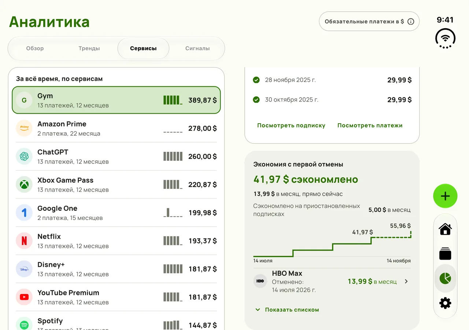469x330 pixels.
Task: Switch to the Тренды tab
Action: [89, 48]
